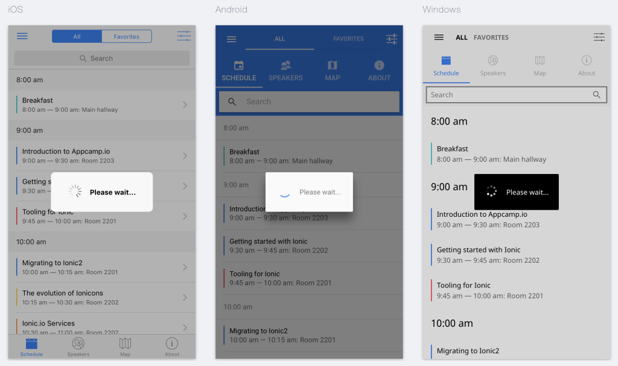The image size is (618, 366).
Task: Select ABOUT tab in Android screen
Action: point(379,71)
